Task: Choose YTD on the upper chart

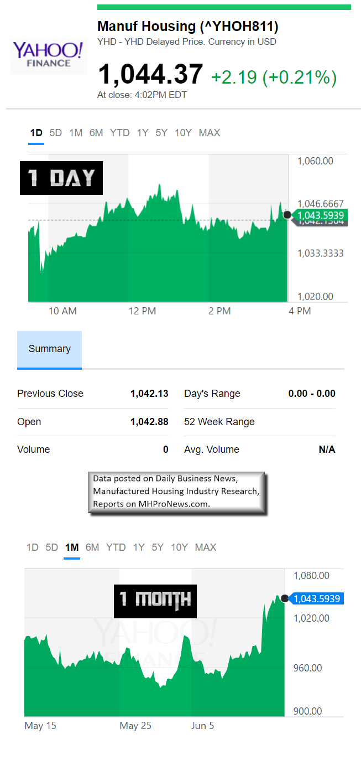Action: pos(119,133)
